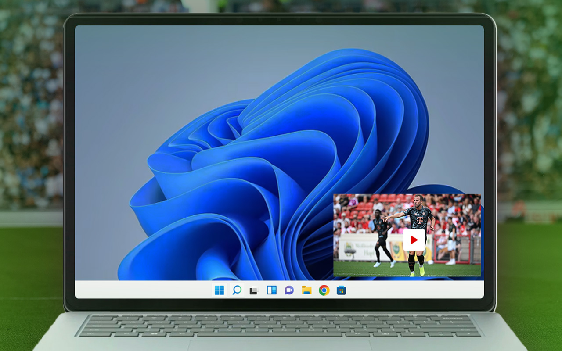This screenshot has height=351, width=562.
Task: Open the Microsoft Store icon
Action: click(x=341, y=290)
